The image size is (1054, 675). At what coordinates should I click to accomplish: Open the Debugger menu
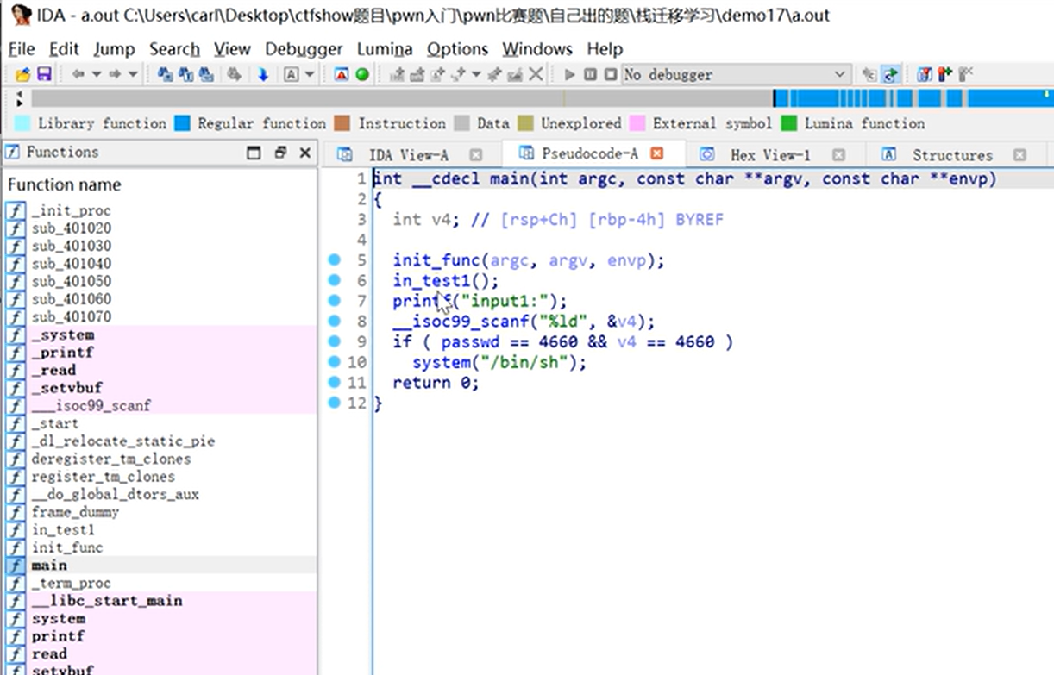tap(304, 49)
